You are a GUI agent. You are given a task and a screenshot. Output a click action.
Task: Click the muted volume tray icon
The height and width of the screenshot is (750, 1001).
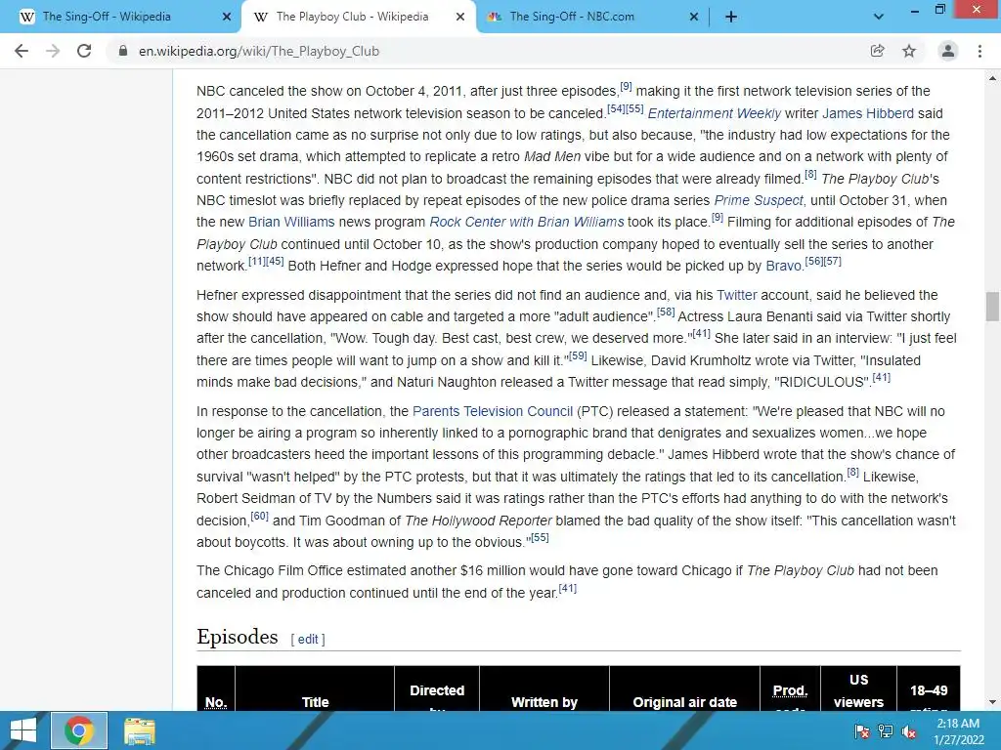[x=909, y=730]
